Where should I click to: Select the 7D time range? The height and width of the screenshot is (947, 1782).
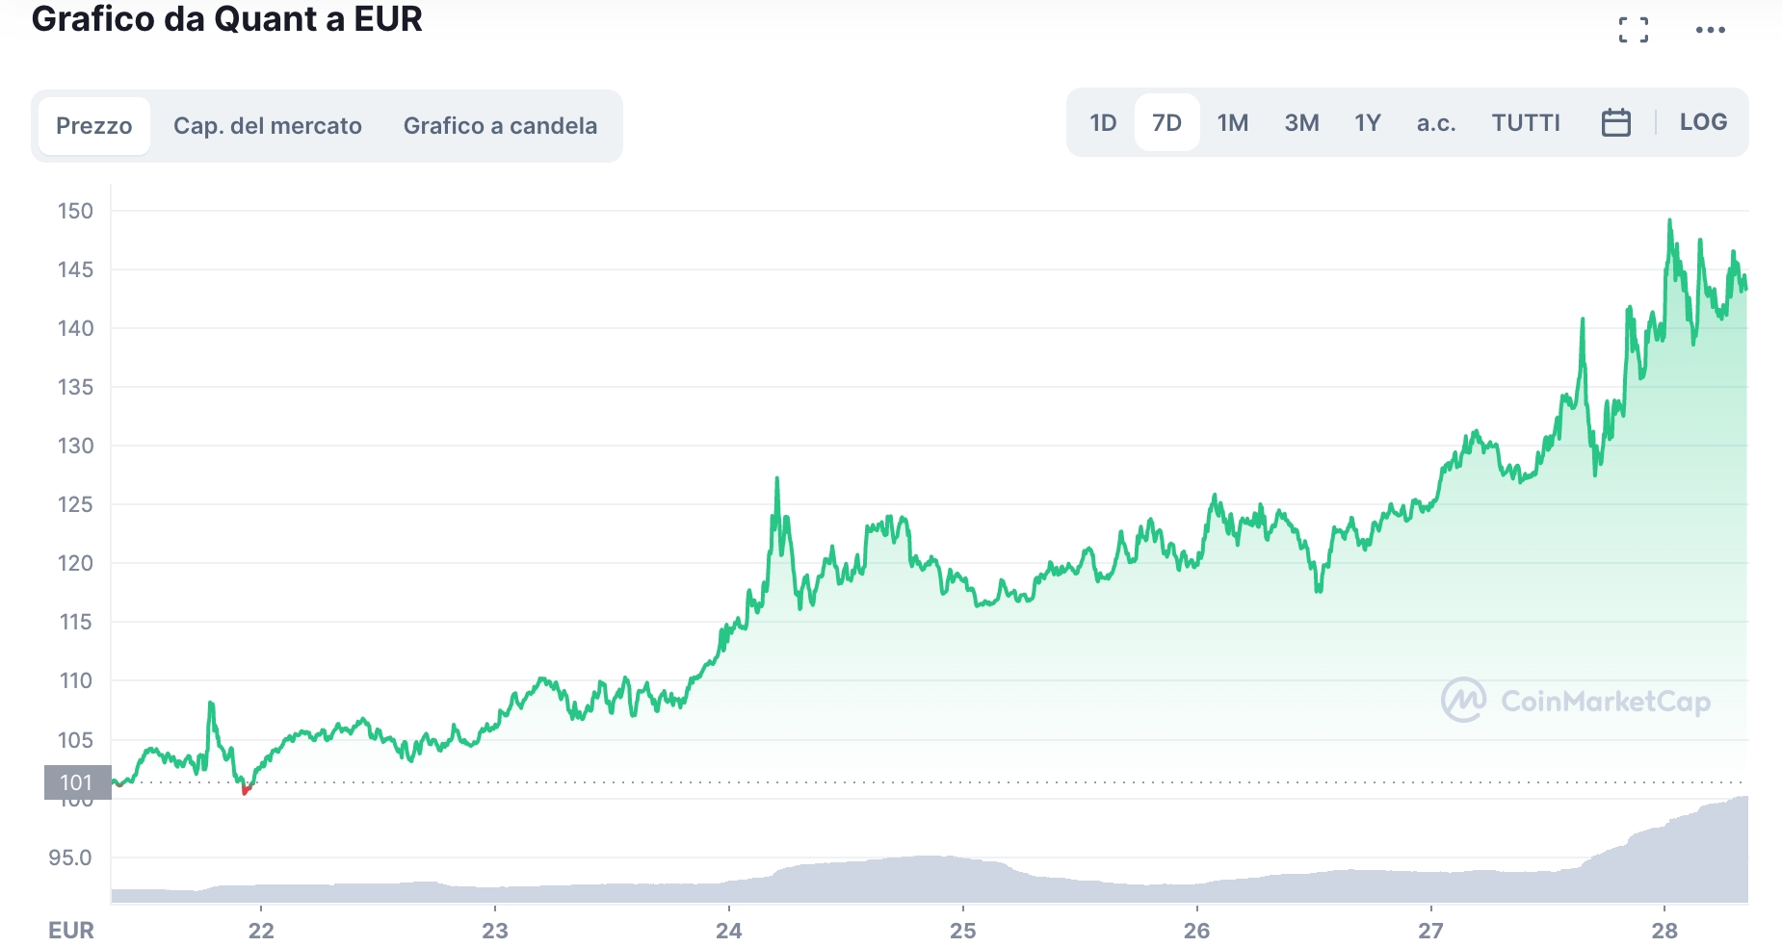[1166, 122]
